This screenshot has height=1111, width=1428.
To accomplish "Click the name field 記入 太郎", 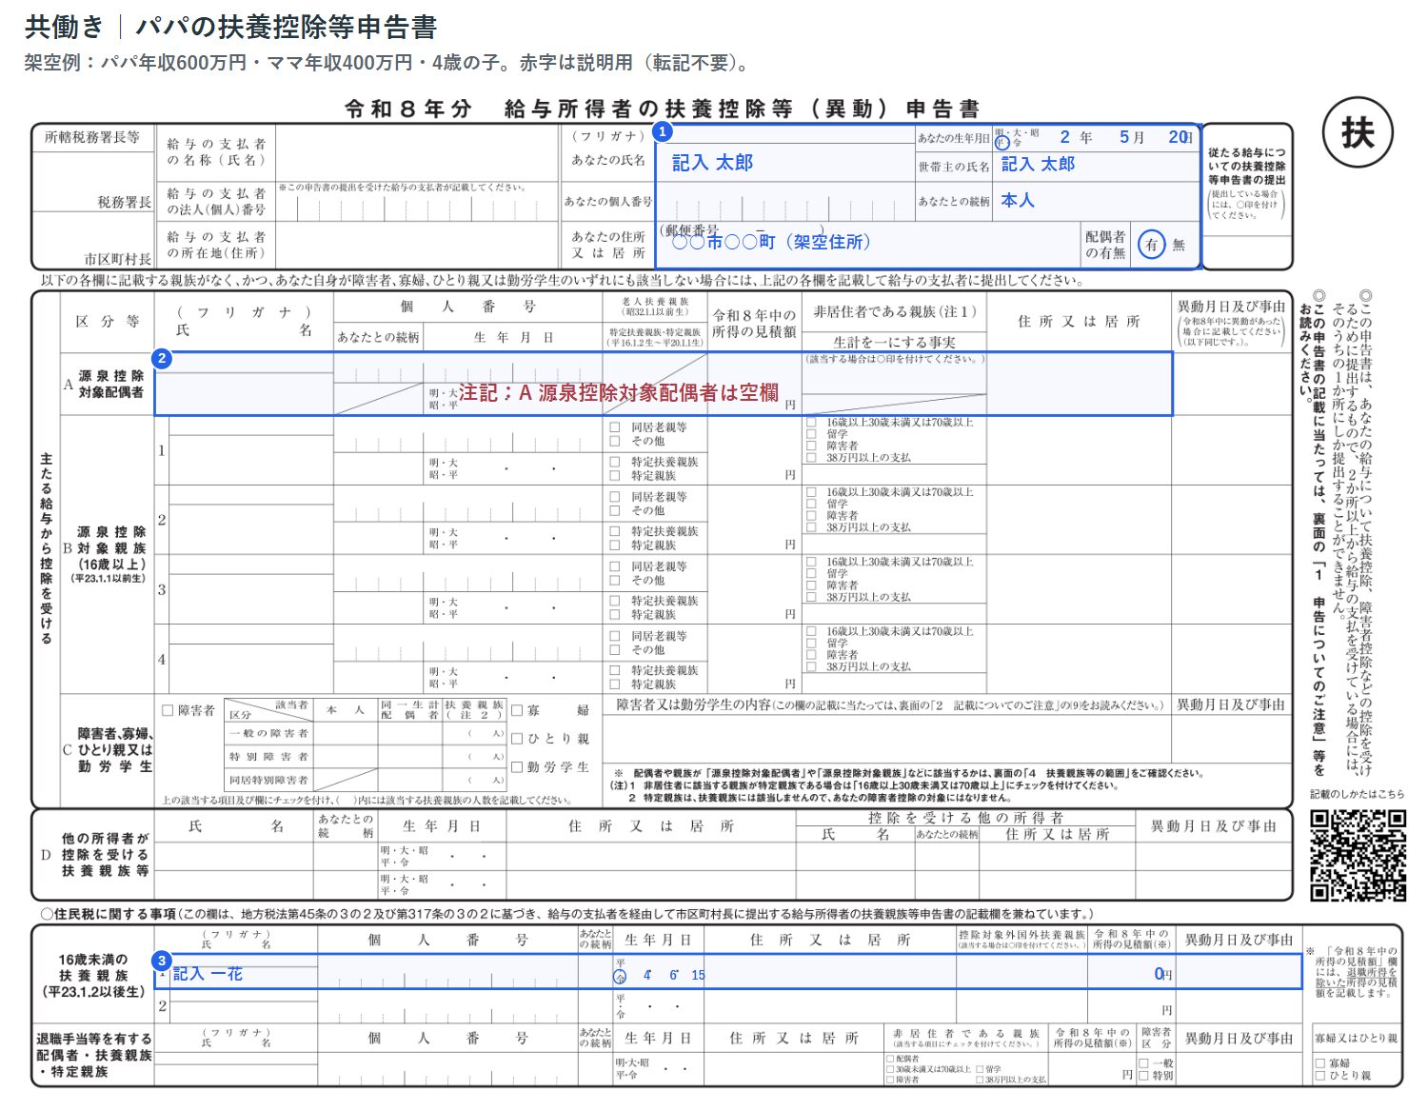I will [x=712, y=163].
